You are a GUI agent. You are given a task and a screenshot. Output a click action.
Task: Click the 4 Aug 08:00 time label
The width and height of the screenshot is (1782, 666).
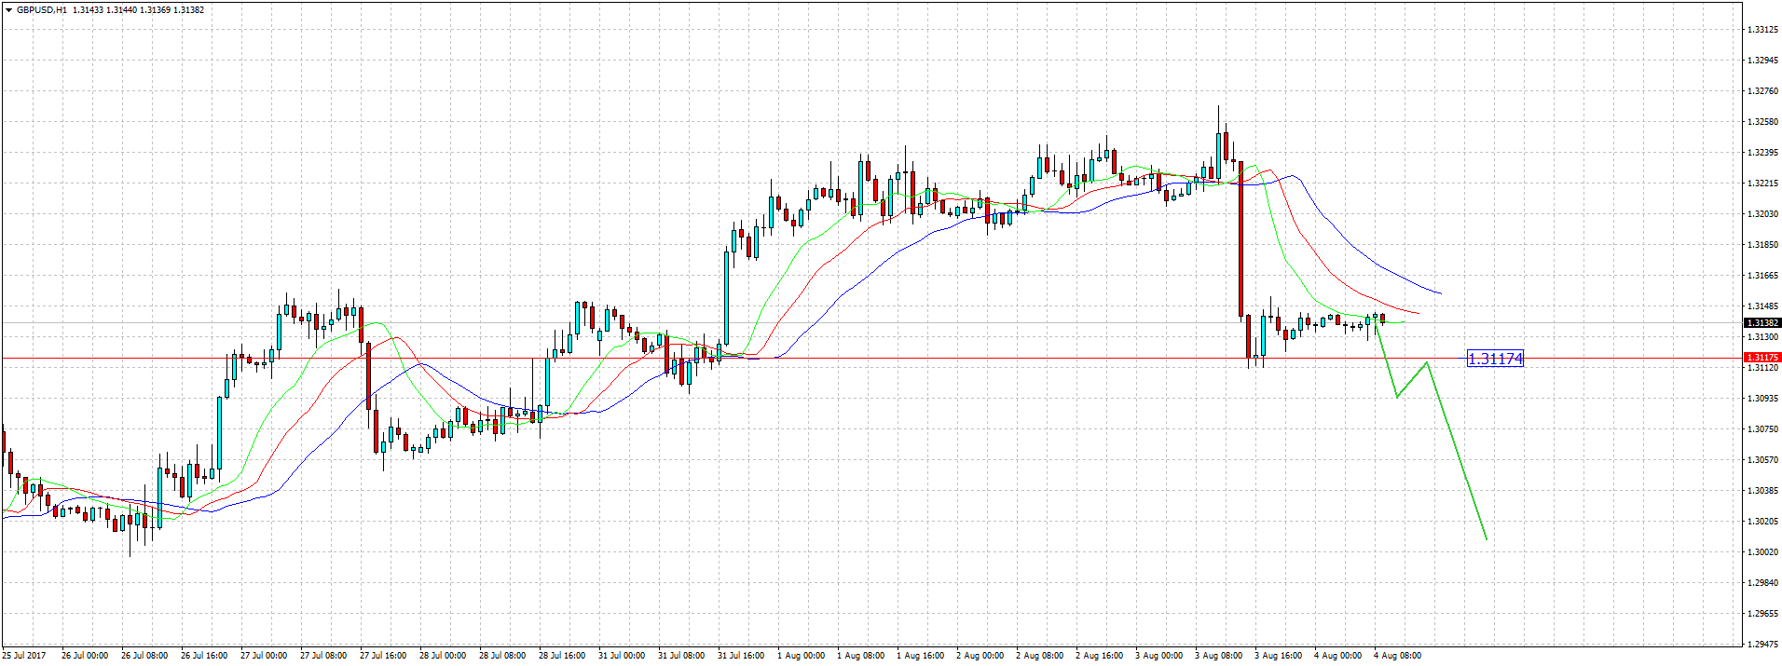1398,656
